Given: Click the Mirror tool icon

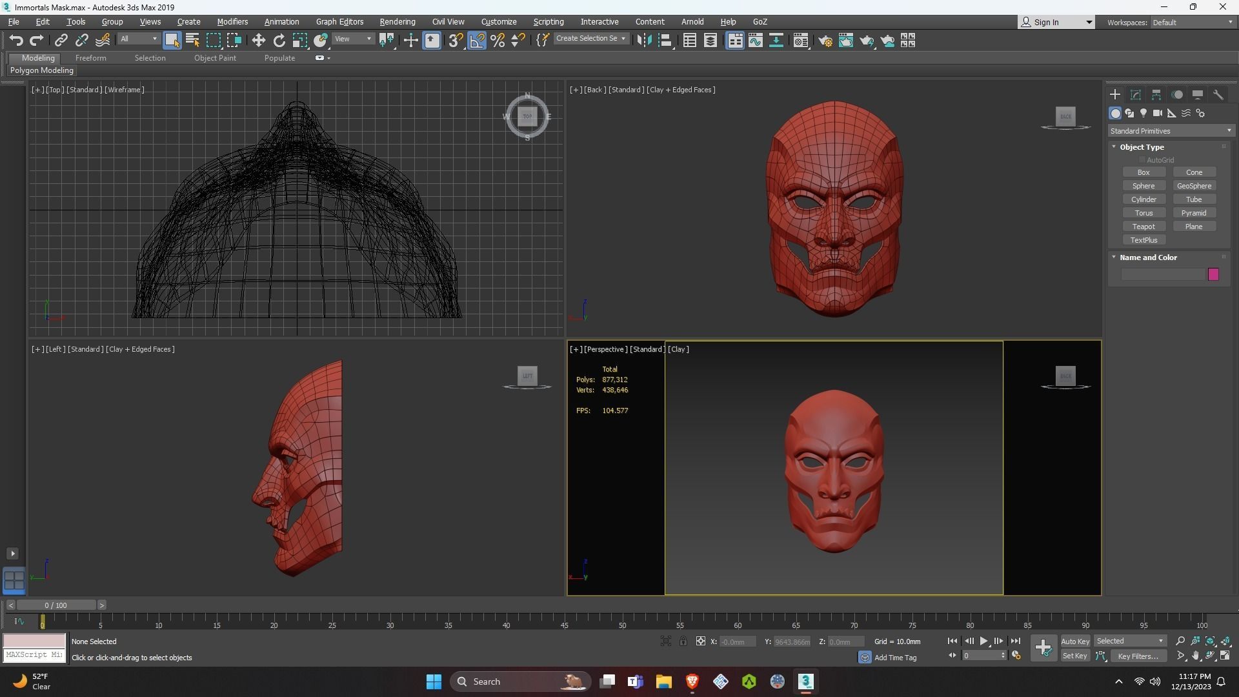Looking at the screenshot, I should (x=644, y=41).
